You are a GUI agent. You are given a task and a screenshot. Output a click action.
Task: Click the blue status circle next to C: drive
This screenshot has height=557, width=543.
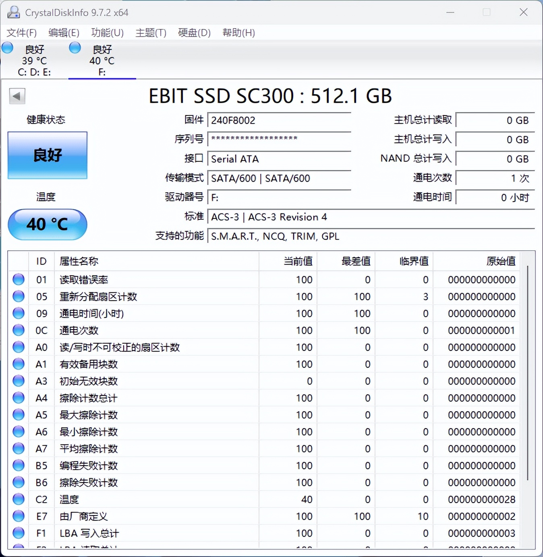click(7, 47)
